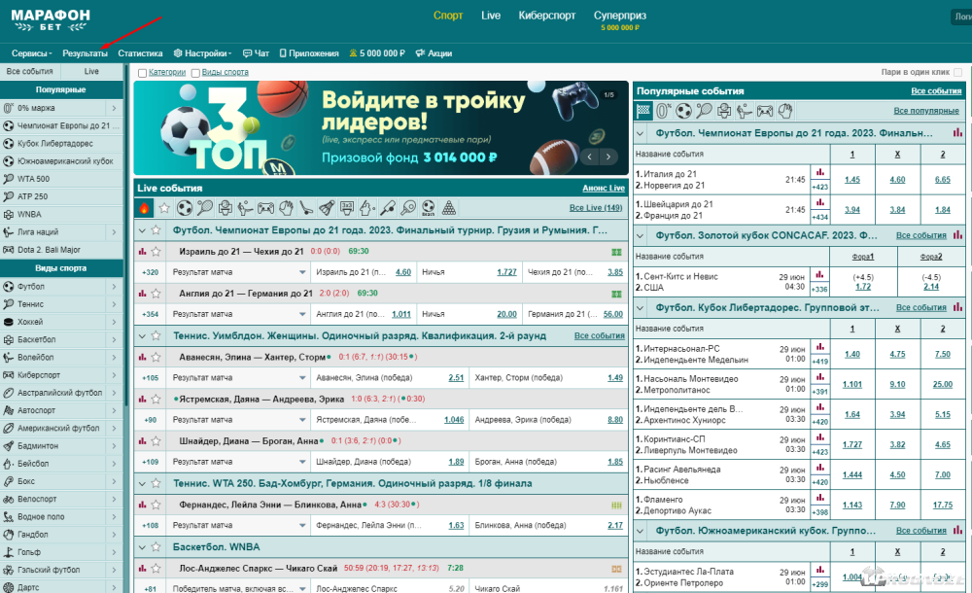This screenshot has width=972, height=593.
Task: Tick the Категории checkbox
Action: (x=143, y=73)
